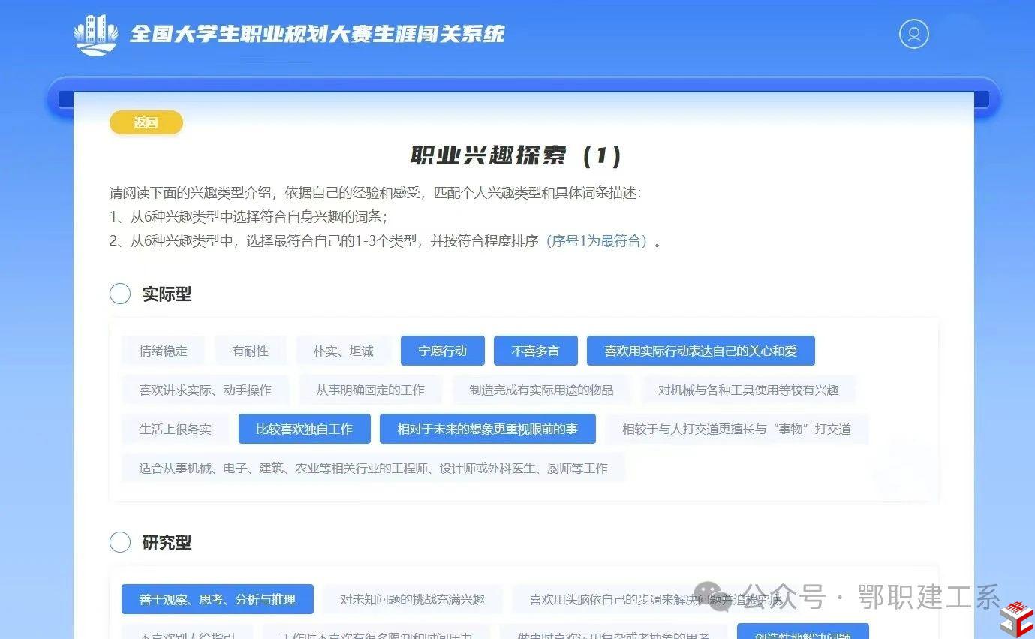
Task: Open the user profile icon
Action: tap(913, 34)
